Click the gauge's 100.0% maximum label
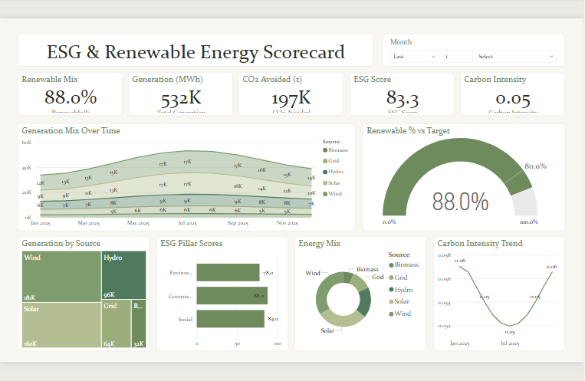The image size is (585, 381). [529, 222]
